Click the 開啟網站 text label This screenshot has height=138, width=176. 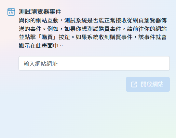point(152,84)
